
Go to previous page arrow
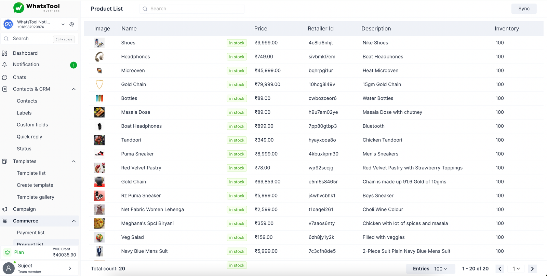pyautogui.click(x=500, y=269)
